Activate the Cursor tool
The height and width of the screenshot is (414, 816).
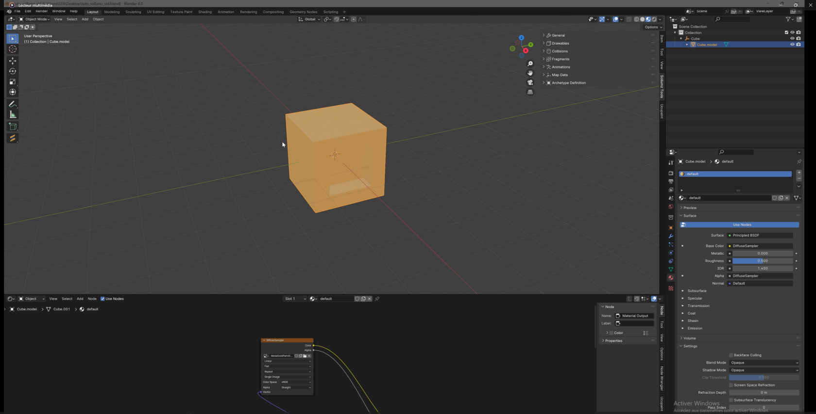pyautogui.click(x=13, y=49)
